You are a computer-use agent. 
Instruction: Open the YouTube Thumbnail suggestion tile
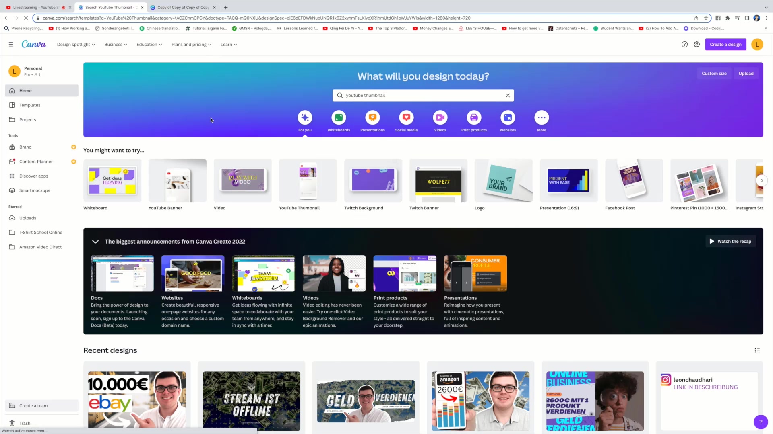(308, 181)
